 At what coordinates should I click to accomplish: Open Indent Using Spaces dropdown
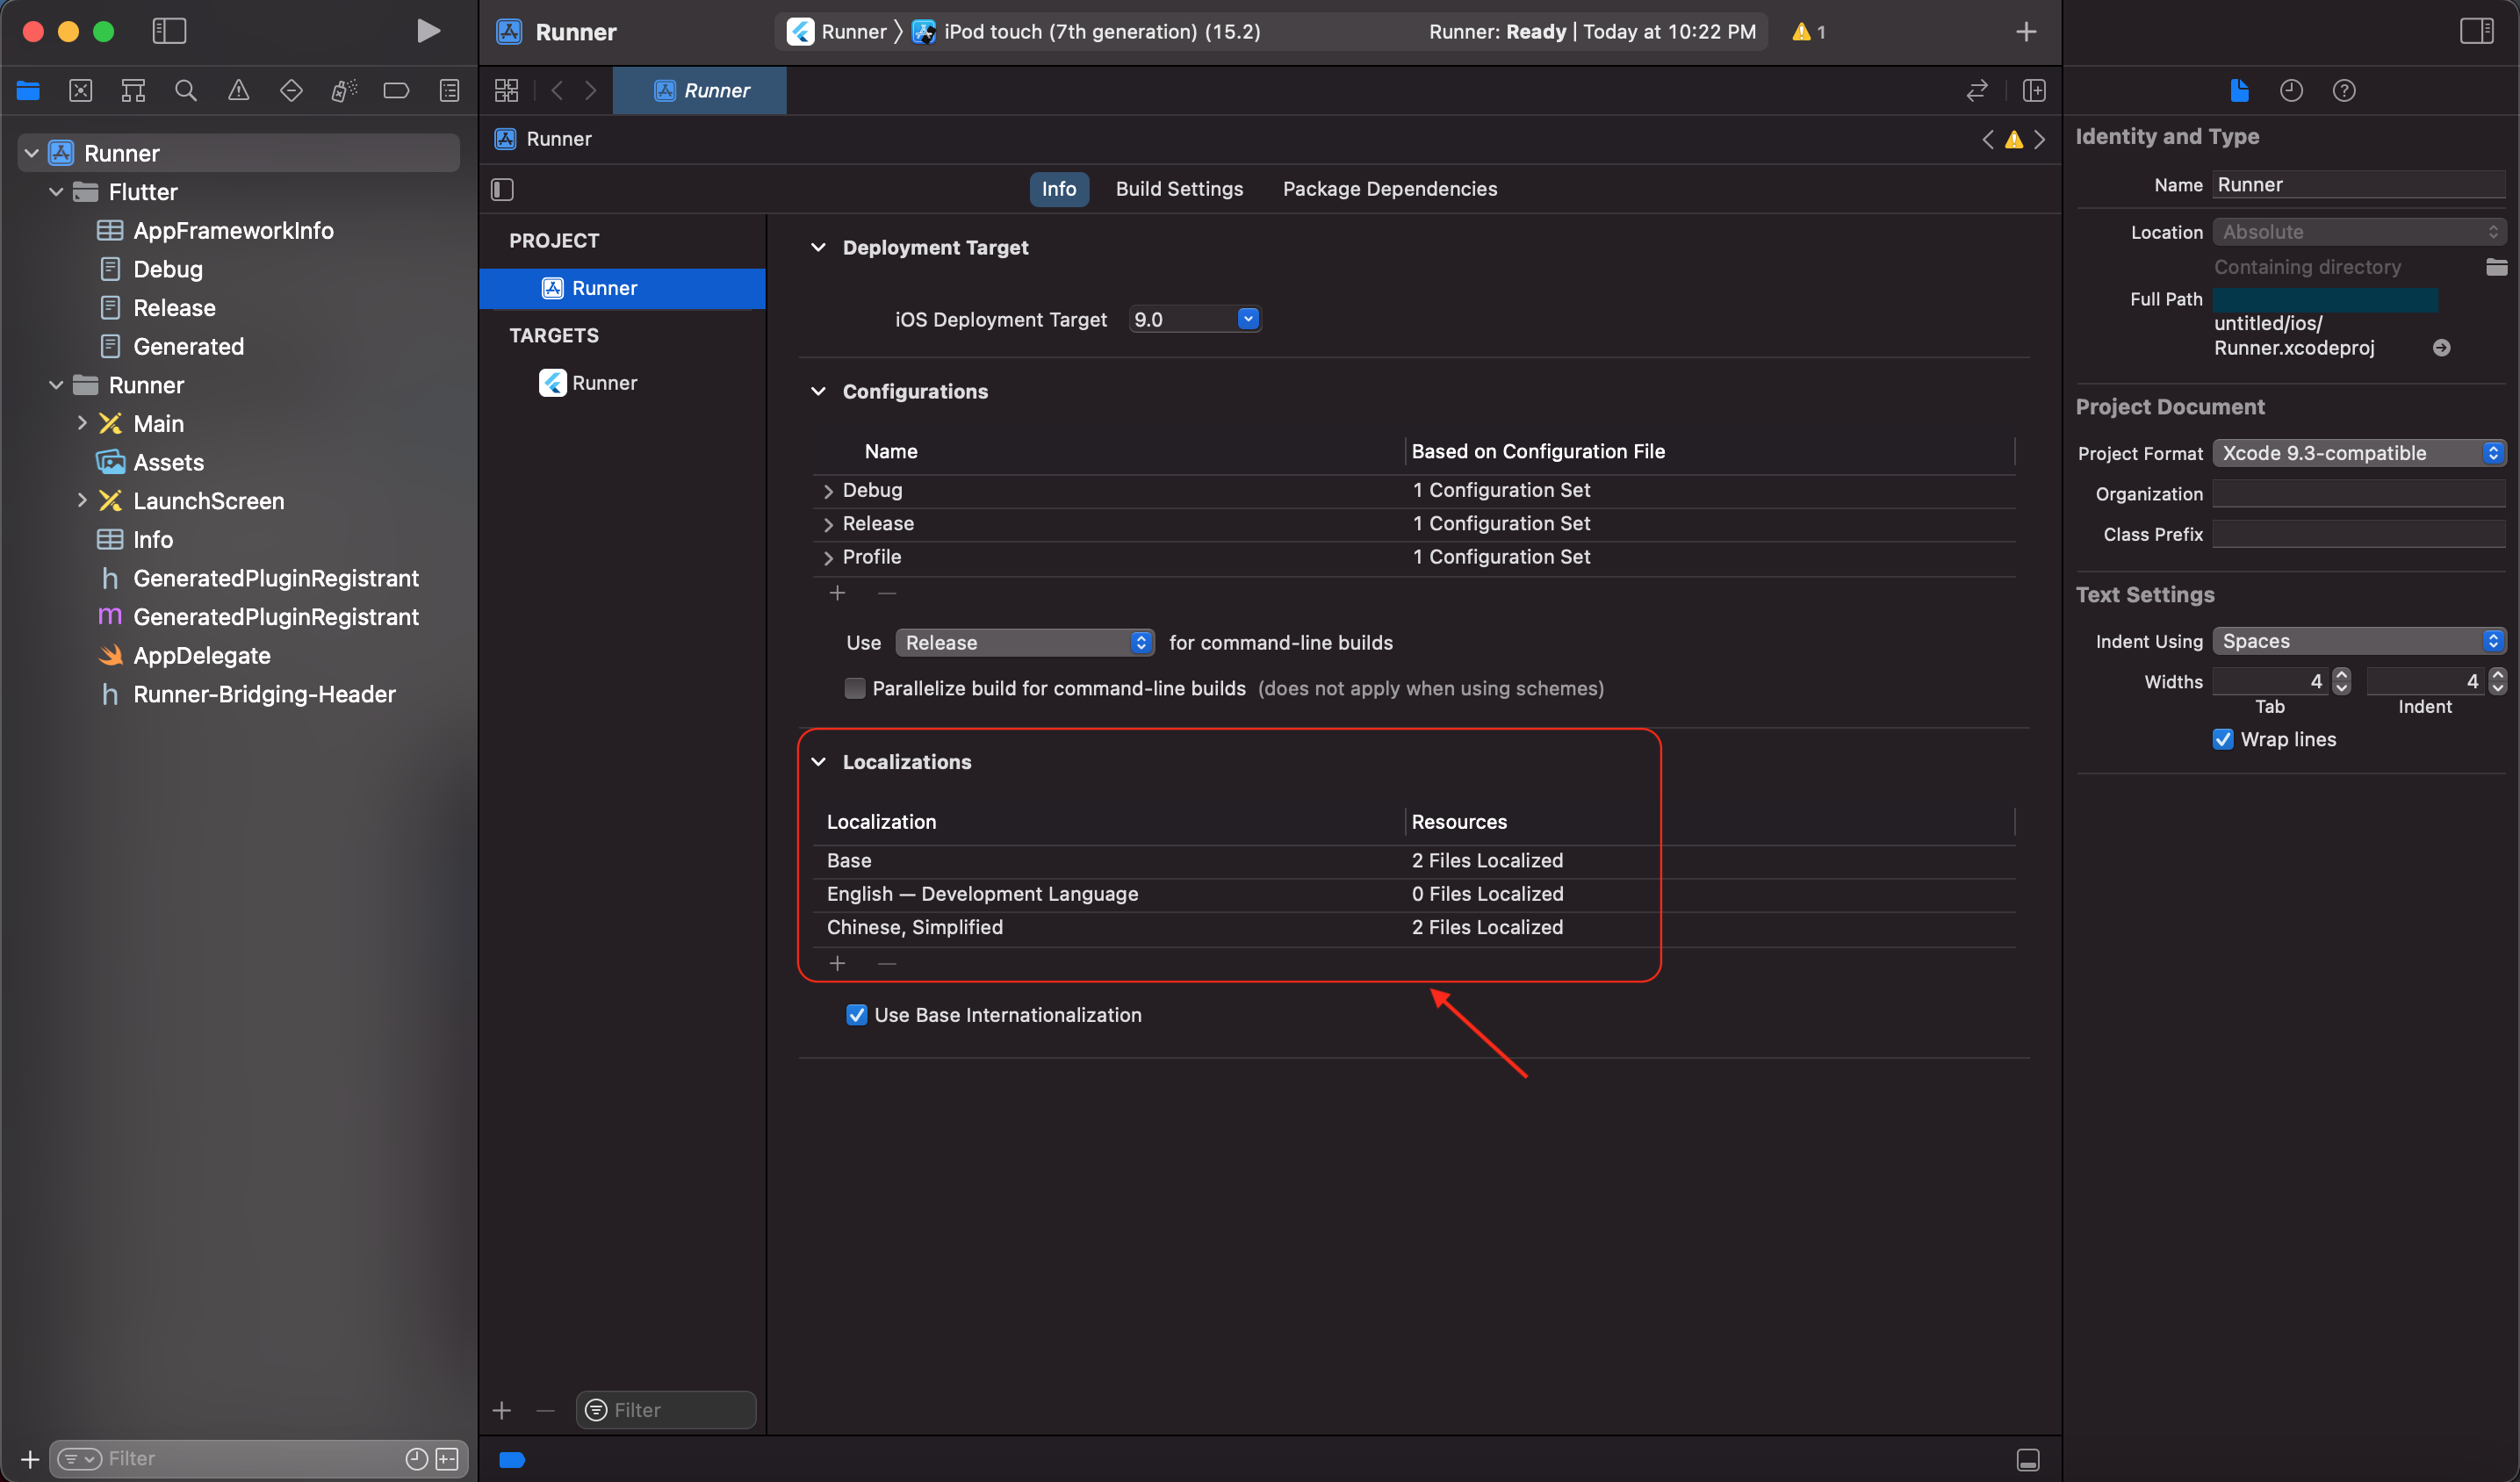(x=2359, y=641)
